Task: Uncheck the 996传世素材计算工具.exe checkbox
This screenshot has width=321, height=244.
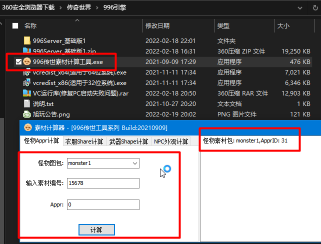Action: pos(18,61)
